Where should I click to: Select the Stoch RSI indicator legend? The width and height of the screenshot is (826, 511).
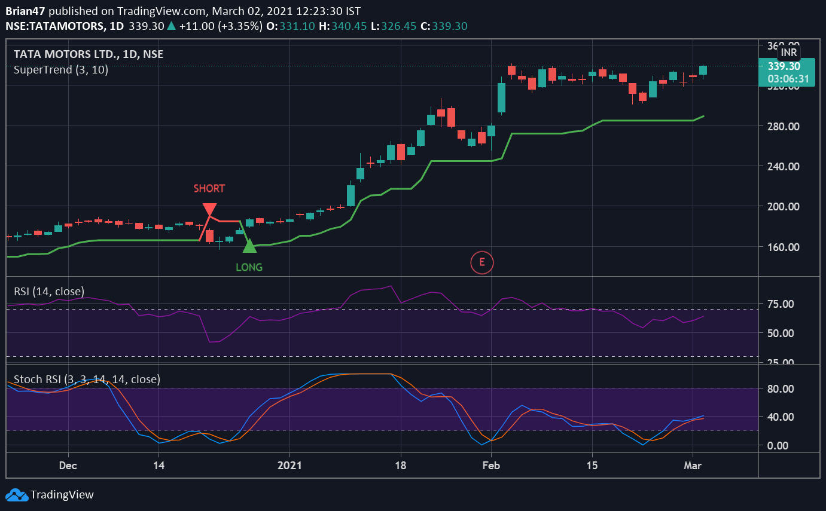pos(87,379)
